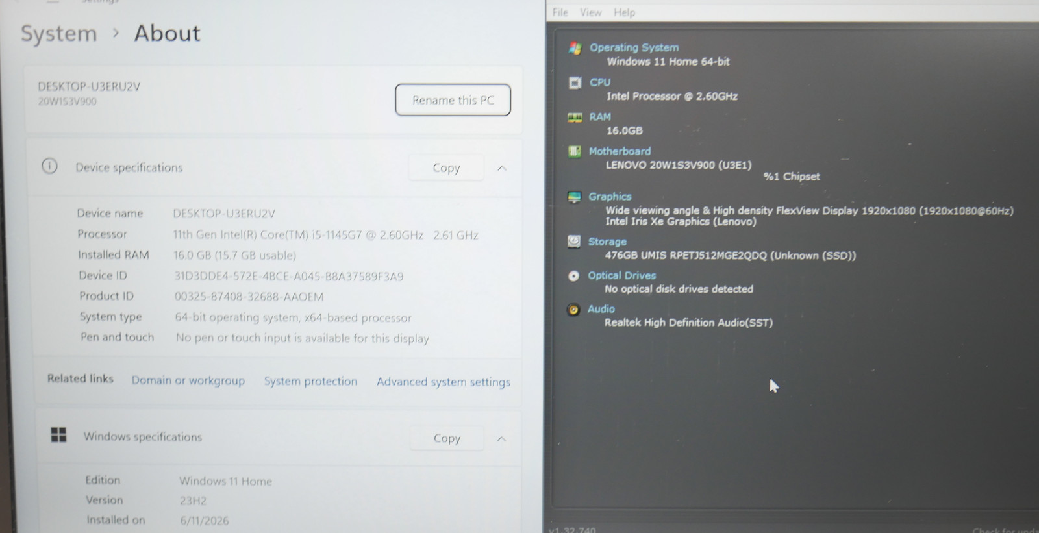Click the 16.0 GB (15.7 GB usable) value

(234, 255)
